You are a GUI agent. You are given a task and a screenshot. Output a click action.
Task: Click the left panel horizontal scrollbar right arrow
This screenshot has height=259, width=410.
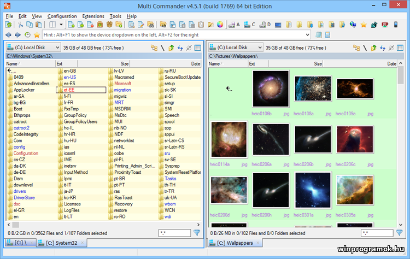coord(198,225)
